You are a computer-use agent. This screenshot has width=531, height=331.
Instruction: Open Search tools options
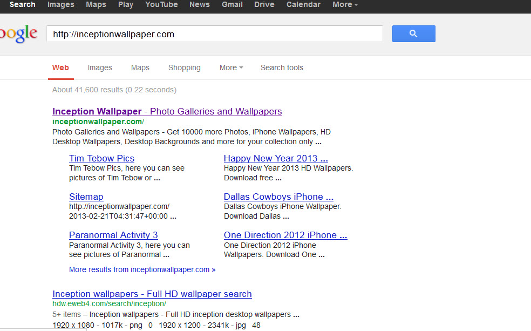coord(282,67)
